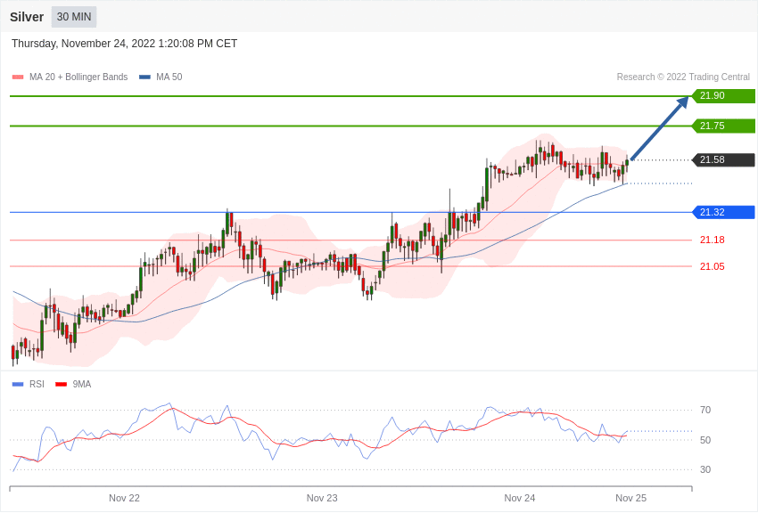Click the Silver instrument title
The height and width of the screenshot is (513, 758).
[x=27, y=17]
